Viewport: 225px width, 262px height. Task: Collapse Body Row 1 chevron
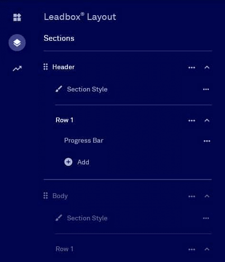(x=207, y=249)
